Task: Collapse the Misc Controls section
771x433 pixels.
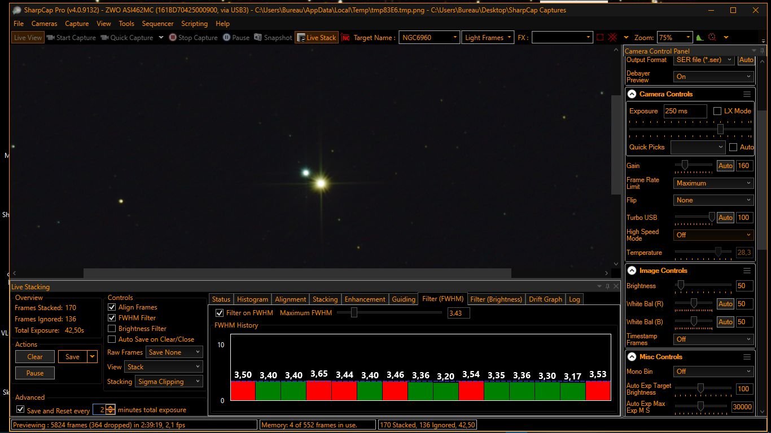Action: (632, 357)
